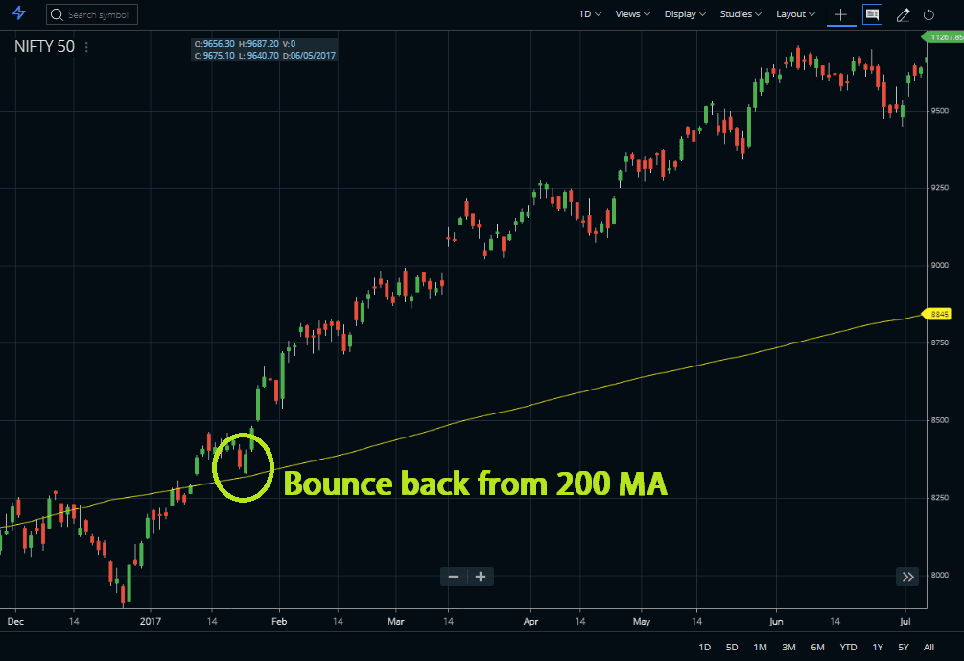Click the NIFTY 50 symbol title

(x=44, y=47)
